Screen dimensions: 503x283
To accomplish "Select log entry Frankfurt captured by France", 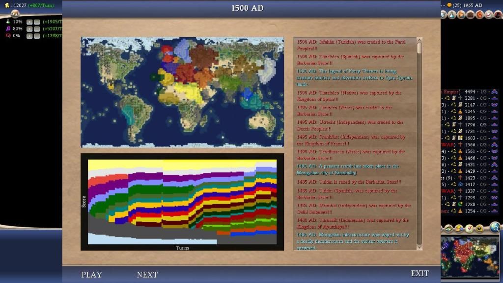I will coord(355,140).
